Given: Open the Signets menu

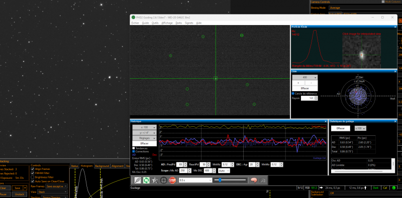Looking at the screenshot, I should (x=189, y=23).
